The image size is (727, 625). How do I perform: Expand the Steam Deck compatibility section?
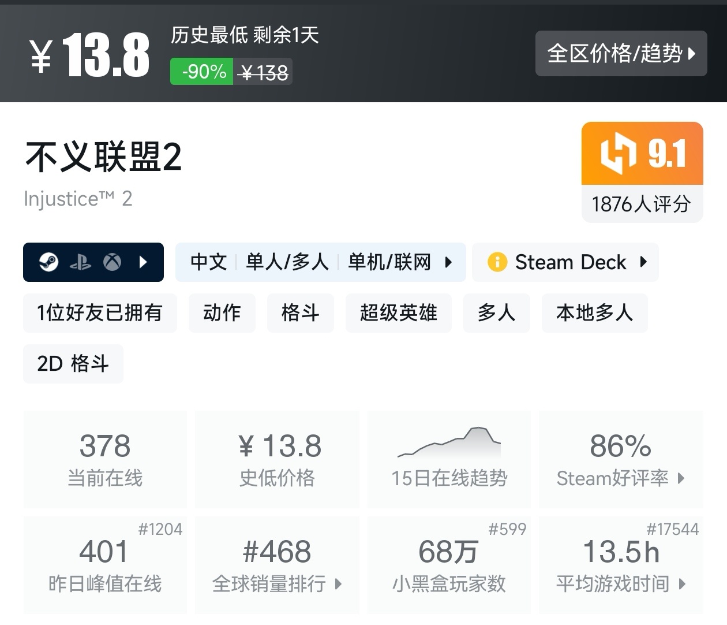pos(644,262)
